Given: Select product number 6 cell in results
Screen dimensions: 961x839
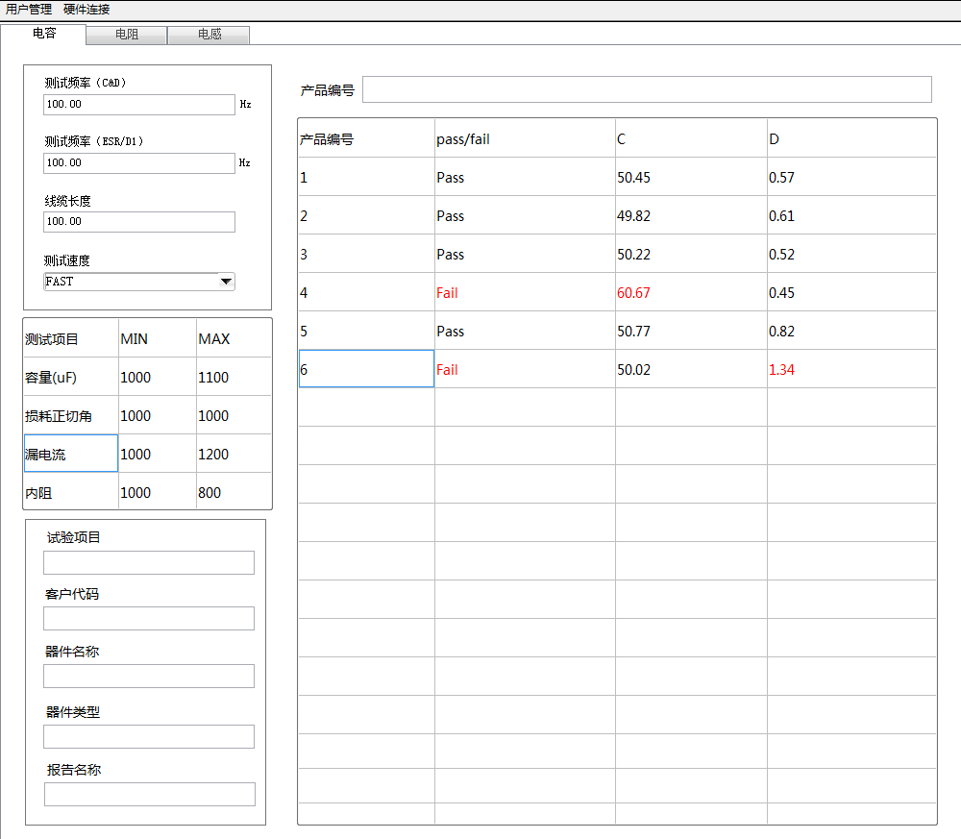Looking at the screenshot, I should click(366, 369).
